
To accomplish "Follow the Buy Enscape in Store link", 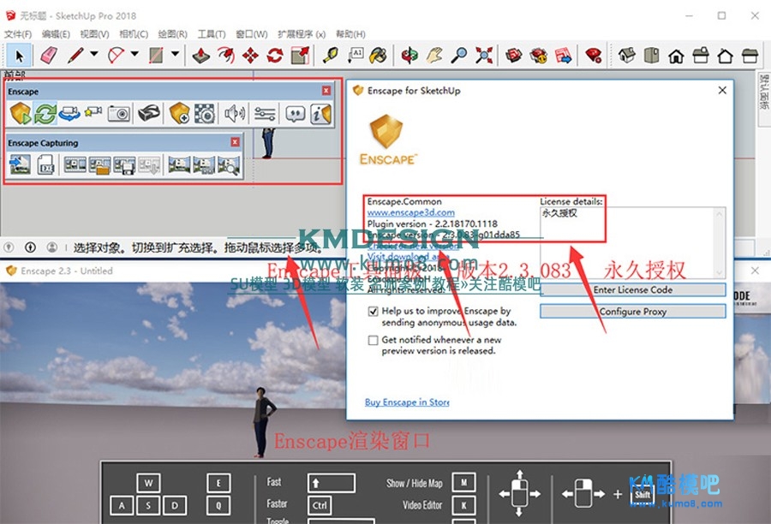I will pos(407,402).
